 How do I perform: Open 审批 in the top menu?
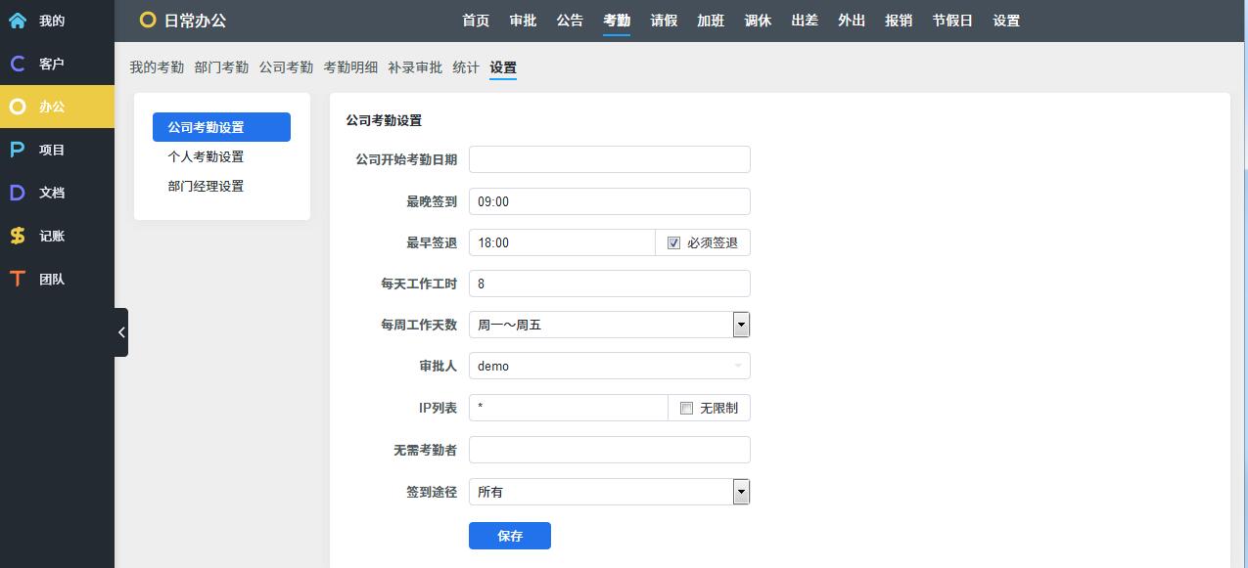pos(523,21)
